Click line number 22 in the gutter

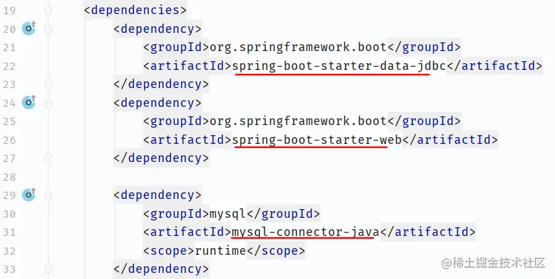click(9, 67)
